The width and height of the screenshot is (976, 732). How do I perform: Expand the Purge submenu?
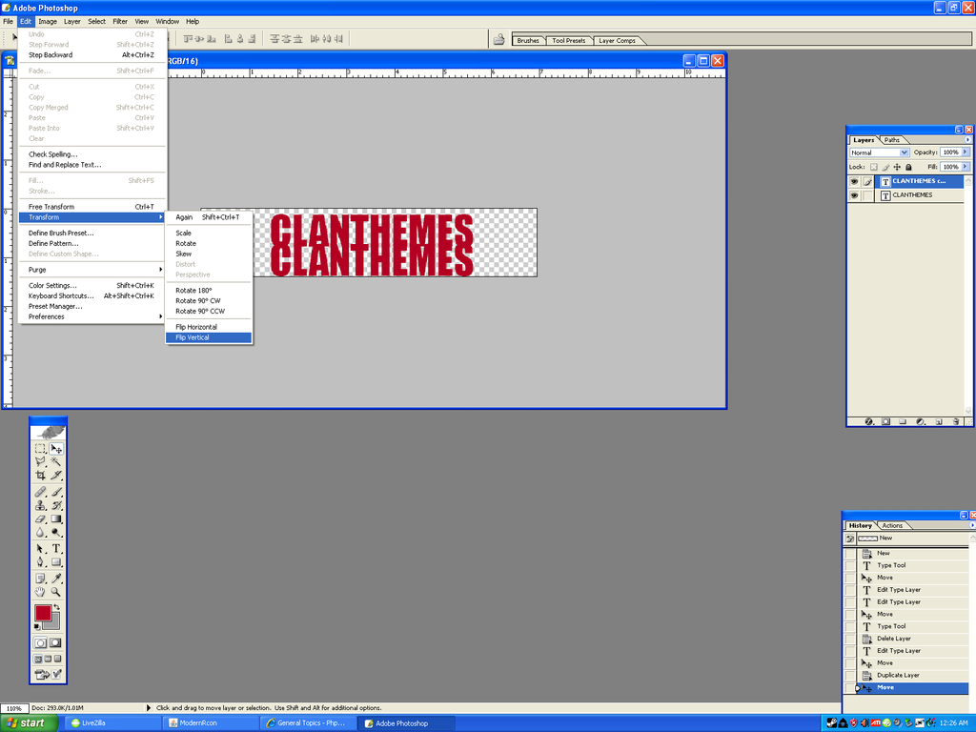(92, 270)
